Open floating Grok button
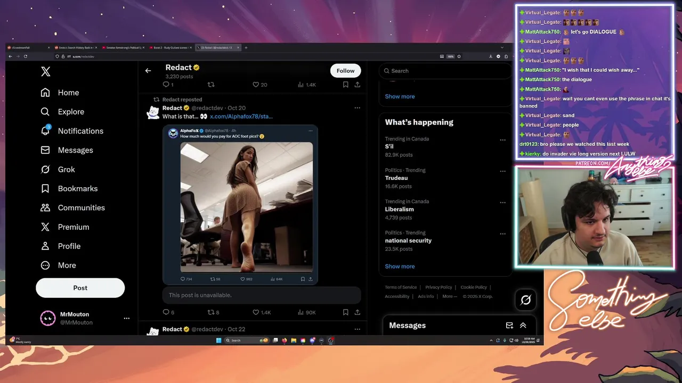The height and width of the screenshot is (383, 682). click(x=525, y=301)
